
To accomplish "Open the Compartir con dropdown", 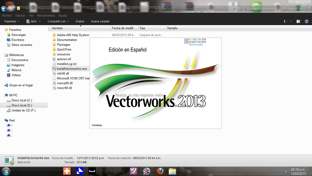I will click(x=58, y=21).
